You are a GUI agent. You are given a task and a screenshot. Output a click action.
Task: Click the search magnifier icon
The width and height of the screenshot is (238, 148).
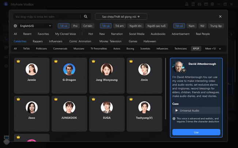86,16
